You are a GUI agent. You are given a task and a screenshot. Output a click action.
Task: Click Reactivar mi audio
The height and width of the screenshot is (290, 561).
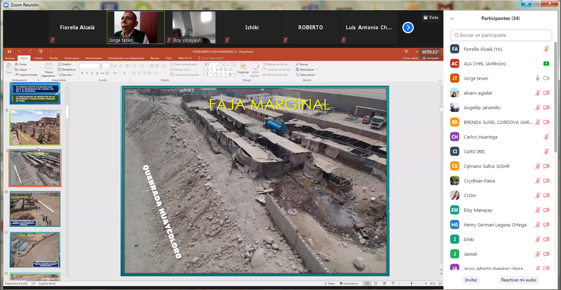point(518,280)
